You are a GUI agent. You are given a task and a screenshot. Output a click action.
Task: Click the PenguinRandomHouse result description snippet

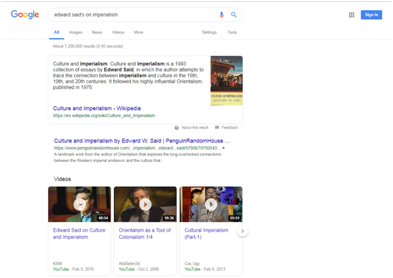137,157
